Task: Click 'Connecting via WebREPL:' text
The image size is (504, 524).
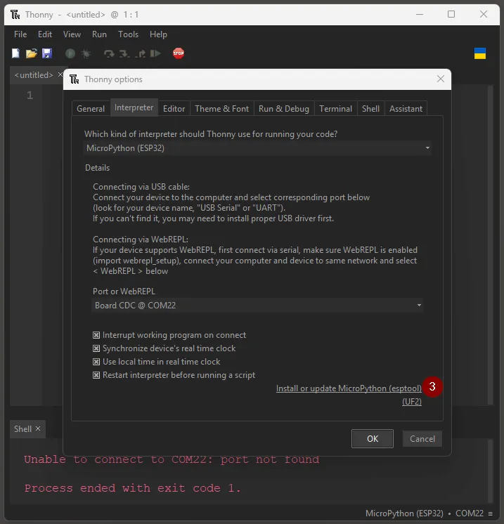Action: 141,240
